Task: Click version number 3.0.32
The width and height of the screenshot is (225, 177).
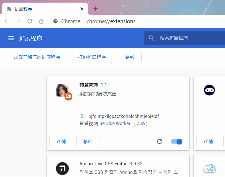Action: pos(136,164)
